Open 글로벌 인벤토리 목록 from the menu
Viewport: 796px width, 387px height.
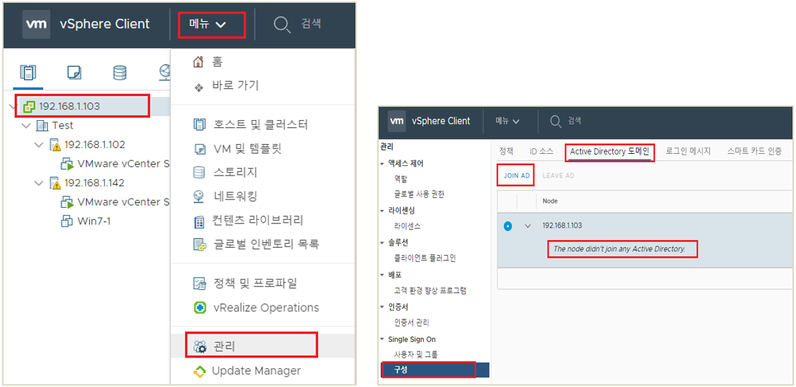tap(265, 244)
